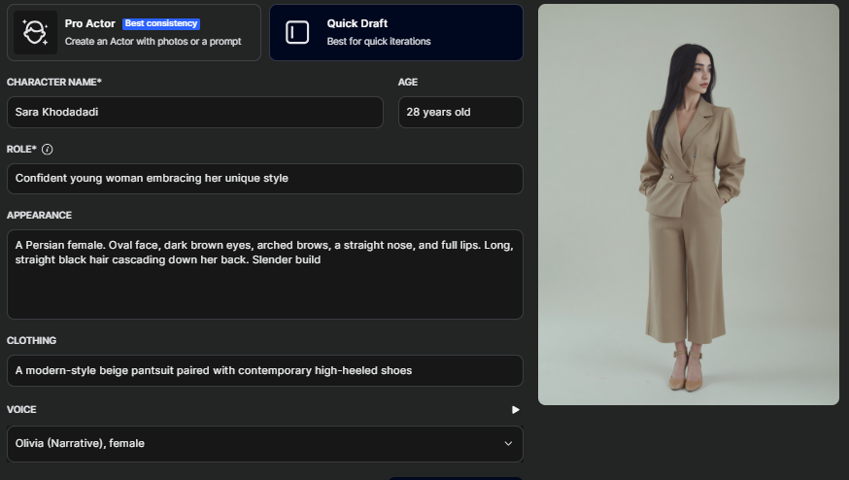The height and width of the screenshot is (480, 849).
Task: Click the CHARACTER NAME field label
Action: click(53, 83)
